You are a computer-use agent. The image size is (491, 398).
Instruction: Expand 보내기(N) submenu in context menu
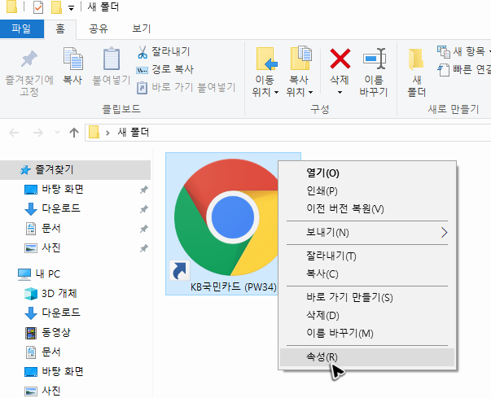[x=367, y=233]
